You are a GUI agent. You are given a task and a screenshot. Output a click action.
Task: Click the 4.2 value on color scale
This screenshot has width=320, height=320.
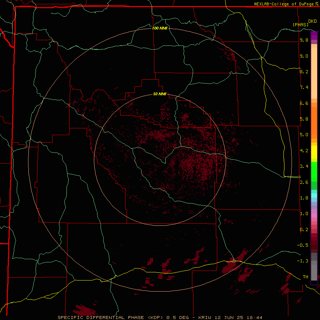pyautogui.click(x=304, y=151)
